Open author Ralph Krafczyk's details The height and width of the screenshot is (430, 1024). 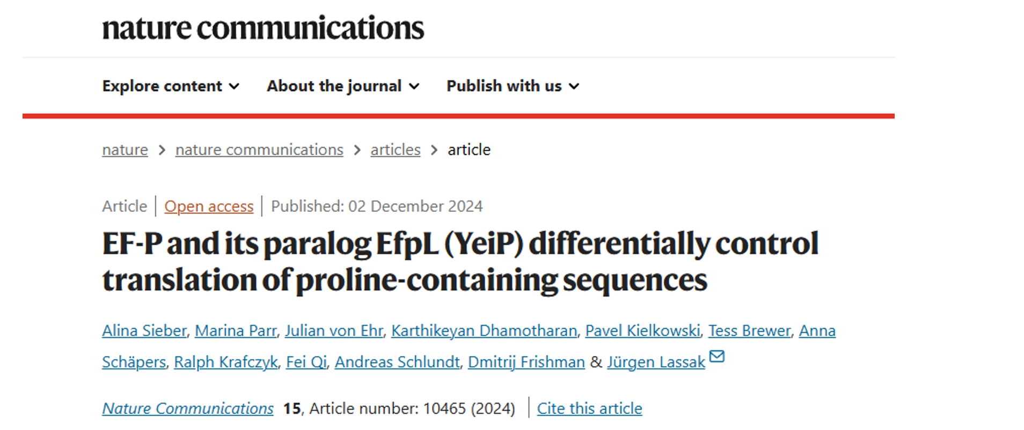pyautogui.click(x=226, y=362)
